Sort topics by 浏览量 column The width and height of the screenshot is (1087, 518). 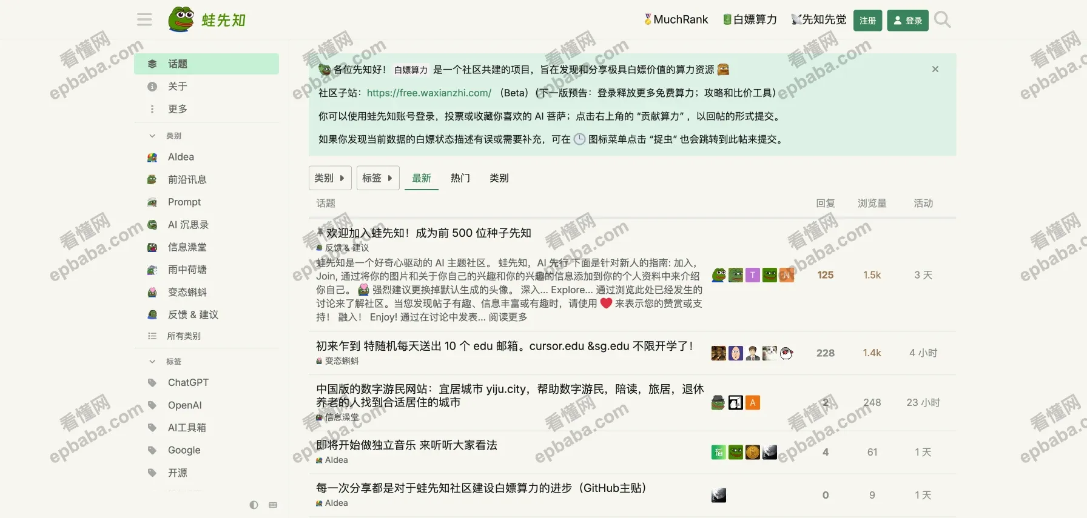tap(872, 203)
